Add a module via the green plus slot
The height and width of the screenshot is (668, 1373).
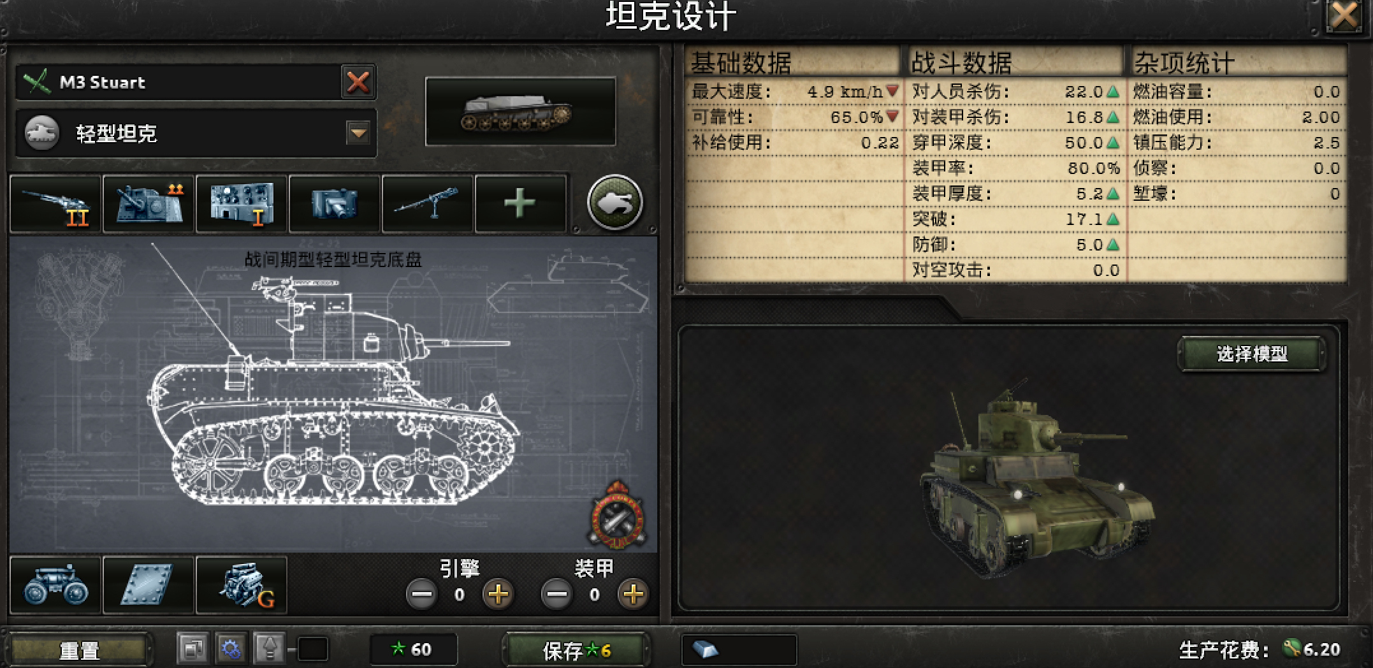coord(520,204)
